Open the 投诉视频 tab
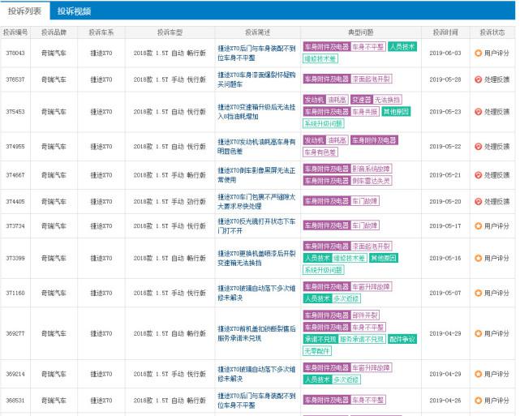This screenshot has height=416, width=520. click(74, 11)
